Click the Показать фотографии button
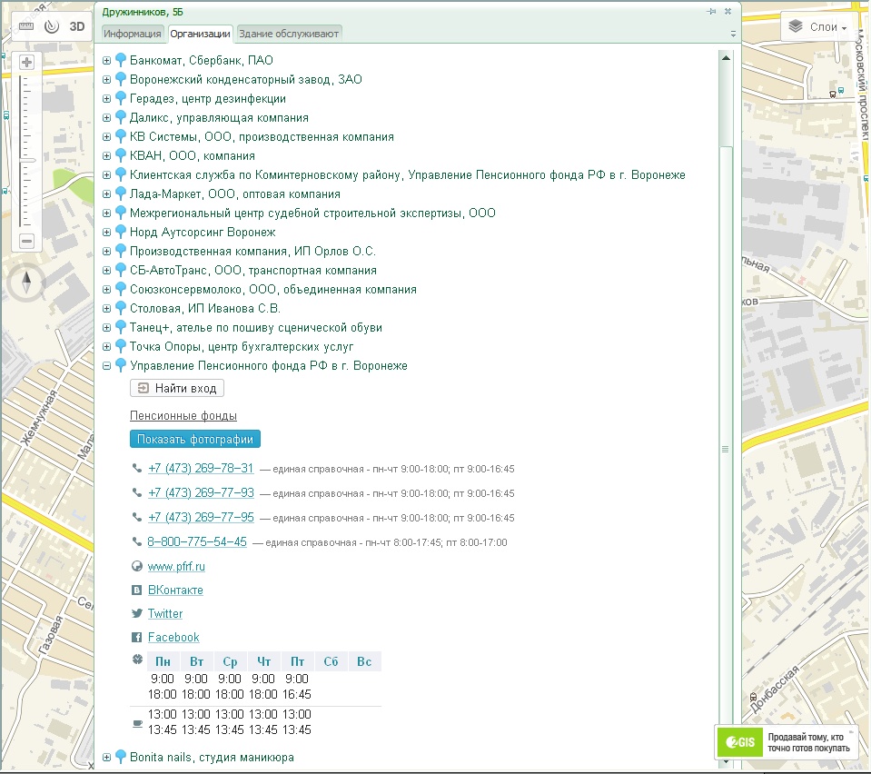Viewport: 871px width, 774px height. pos(195,439)
